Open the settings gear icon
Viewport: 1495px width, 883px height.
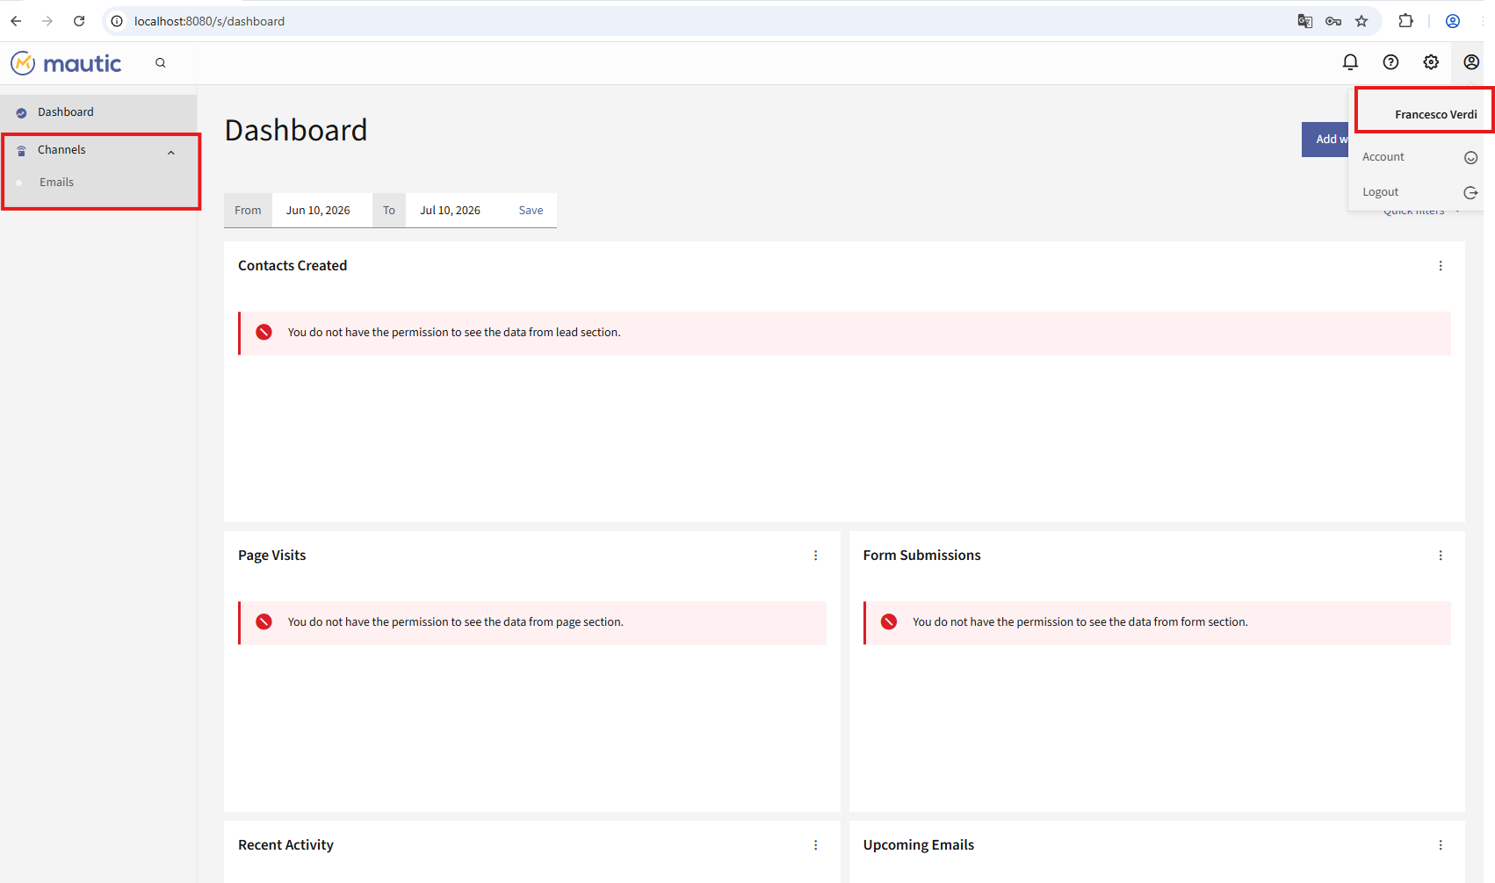point(1431,61)
